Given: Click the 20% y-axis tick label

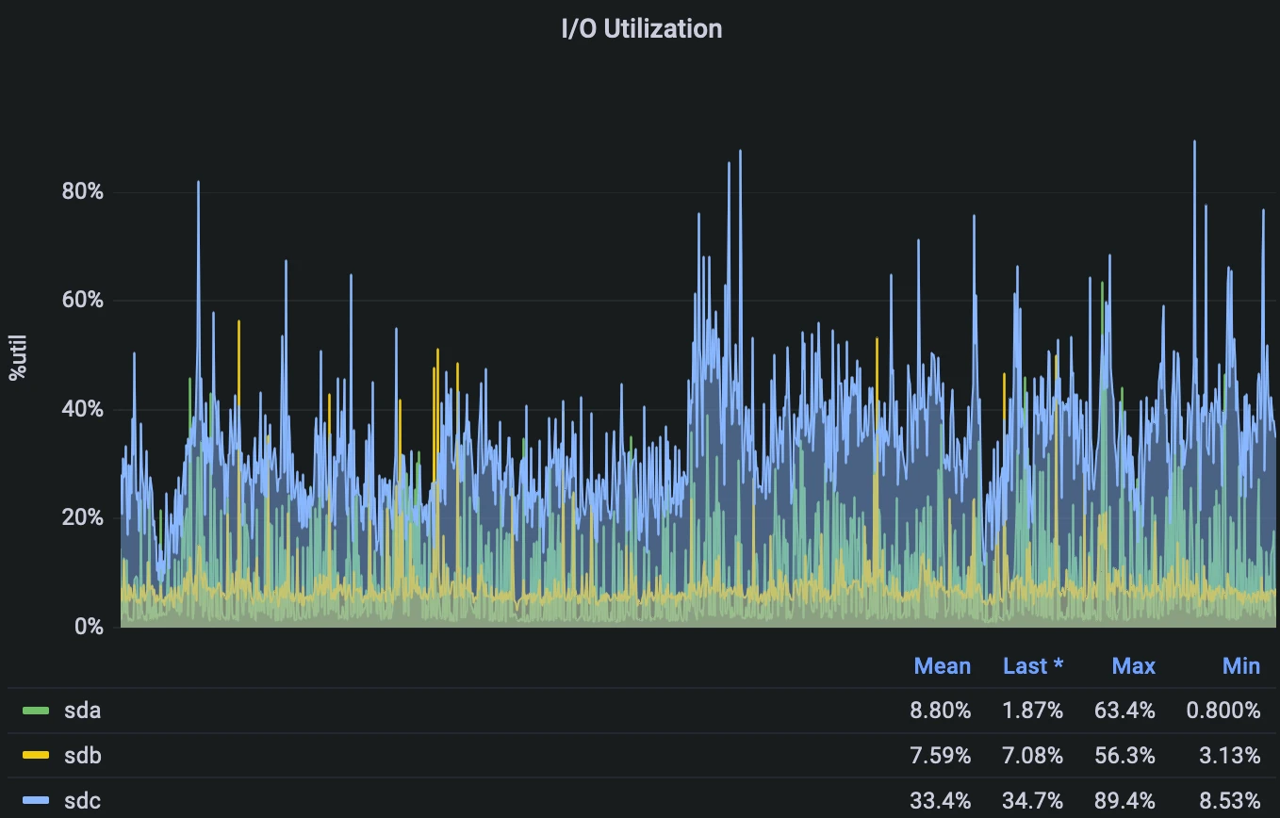Looking at the screenshot, I should [x=81, y=517].
